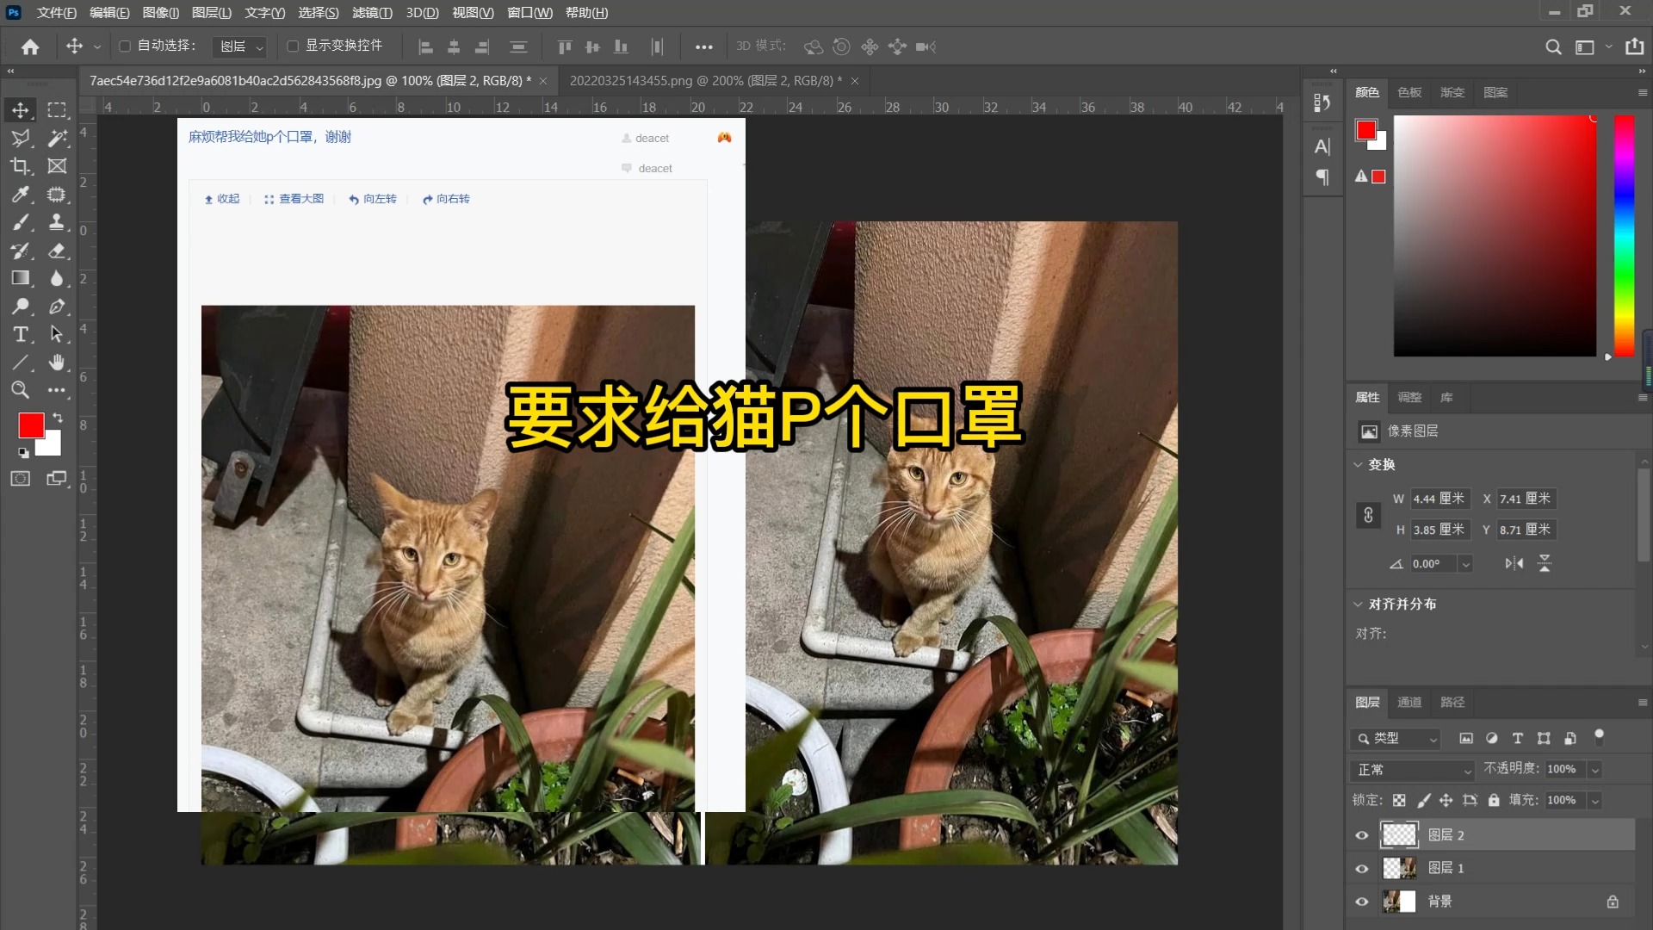Select the Brush tool

tap(21, 222)
